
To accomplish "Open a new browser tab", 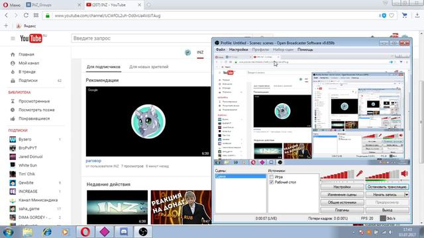I will click(x=148, y=5).
